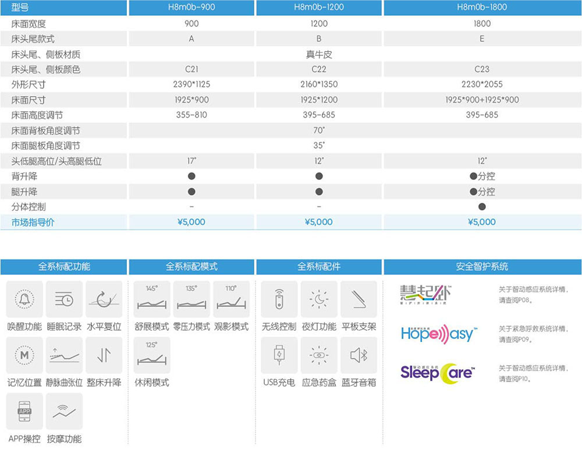Image resolution: width=582 pixels, height=452 pixels.
Task: Click the 请查阅P09 note text
Action: coord(516,340)
